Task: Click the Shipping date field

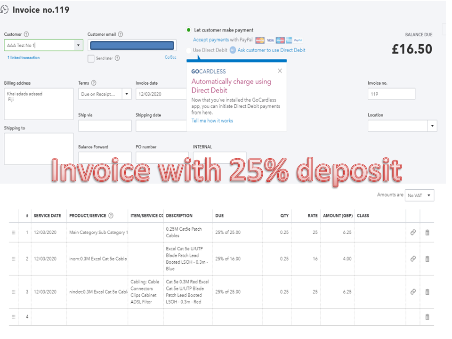Action: click(x=161, y=126)
